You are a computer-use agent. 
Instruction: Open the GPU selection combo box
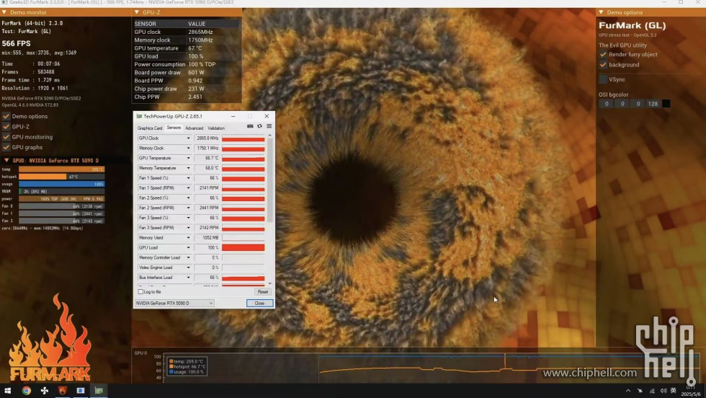pos(174,304)
